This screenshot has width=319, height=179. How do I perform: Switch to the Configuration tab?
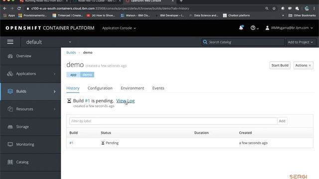100,88
